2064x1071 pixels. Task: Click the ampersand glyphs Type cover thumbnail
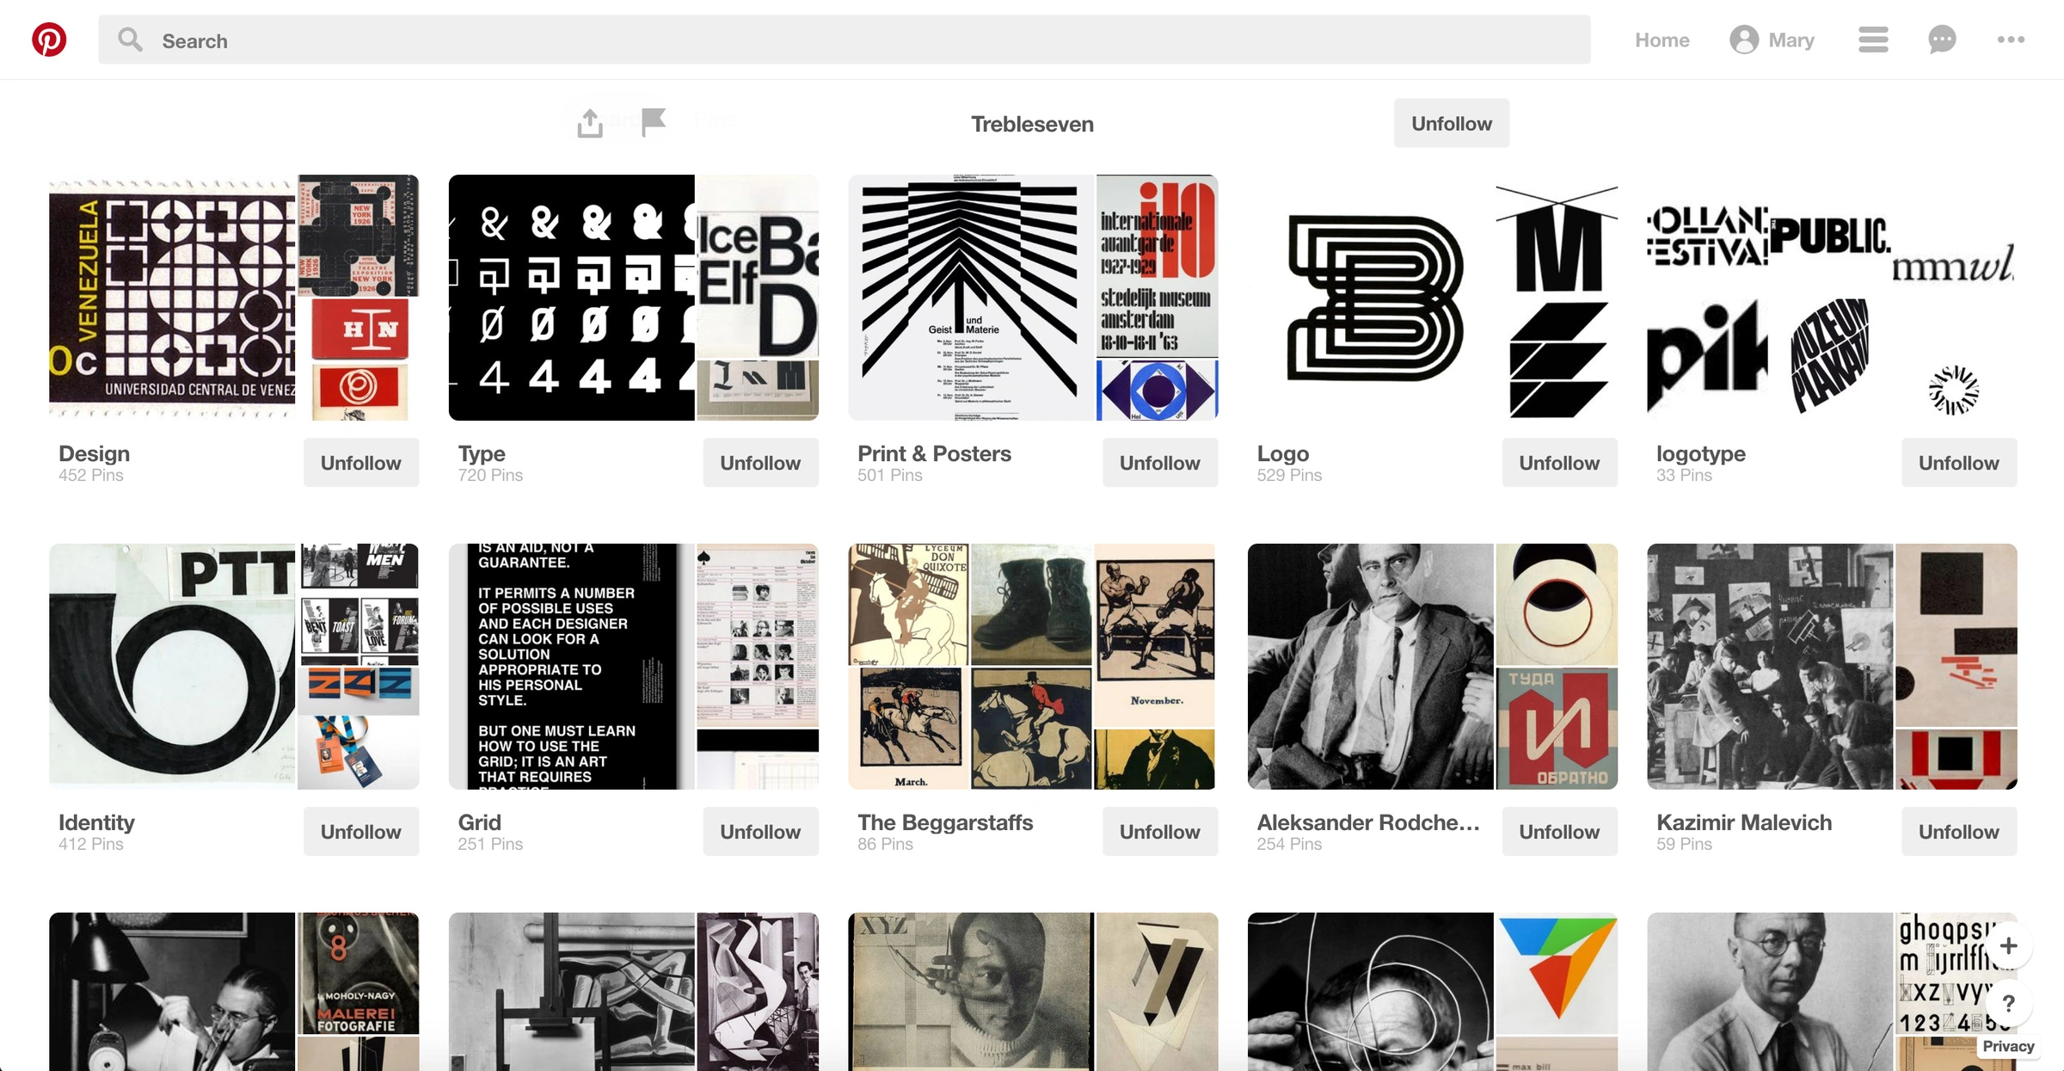(571, 298)
